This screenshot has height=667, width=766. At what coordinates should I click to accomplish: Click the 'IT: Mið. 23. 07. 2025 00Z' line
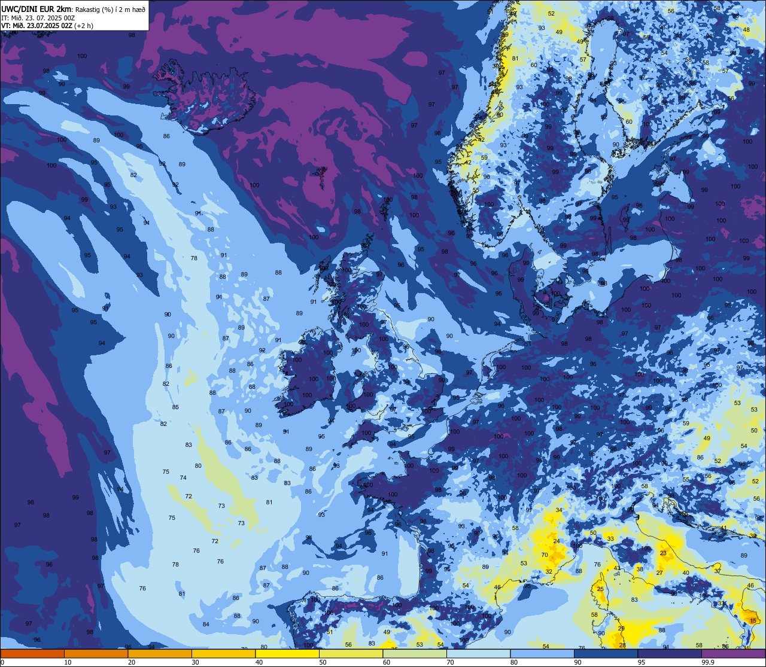pyautogui.click(x=38, y=18)
